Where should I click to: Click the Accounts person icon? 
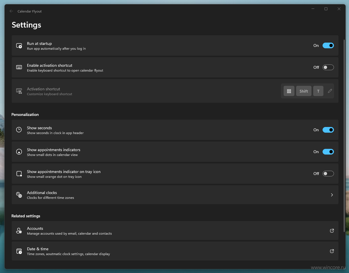click(19, 231)
